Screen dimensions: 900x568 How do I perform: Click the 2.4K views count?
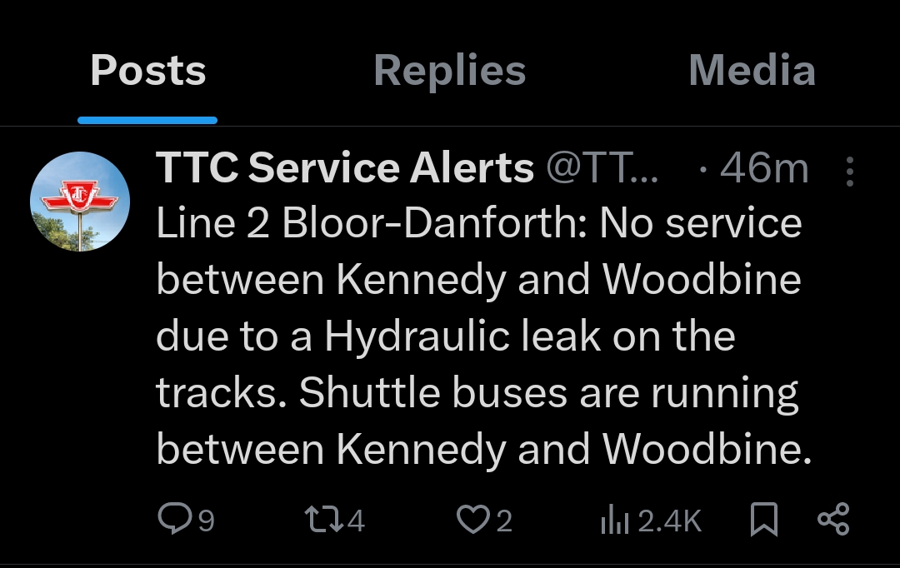coord(670,521)
